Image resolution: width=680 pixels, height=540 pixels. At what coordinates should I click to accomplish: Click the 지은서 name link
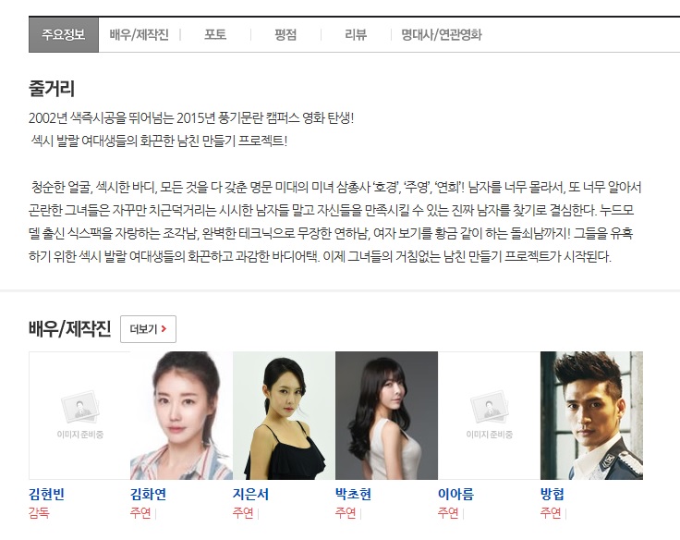[250, 494]
